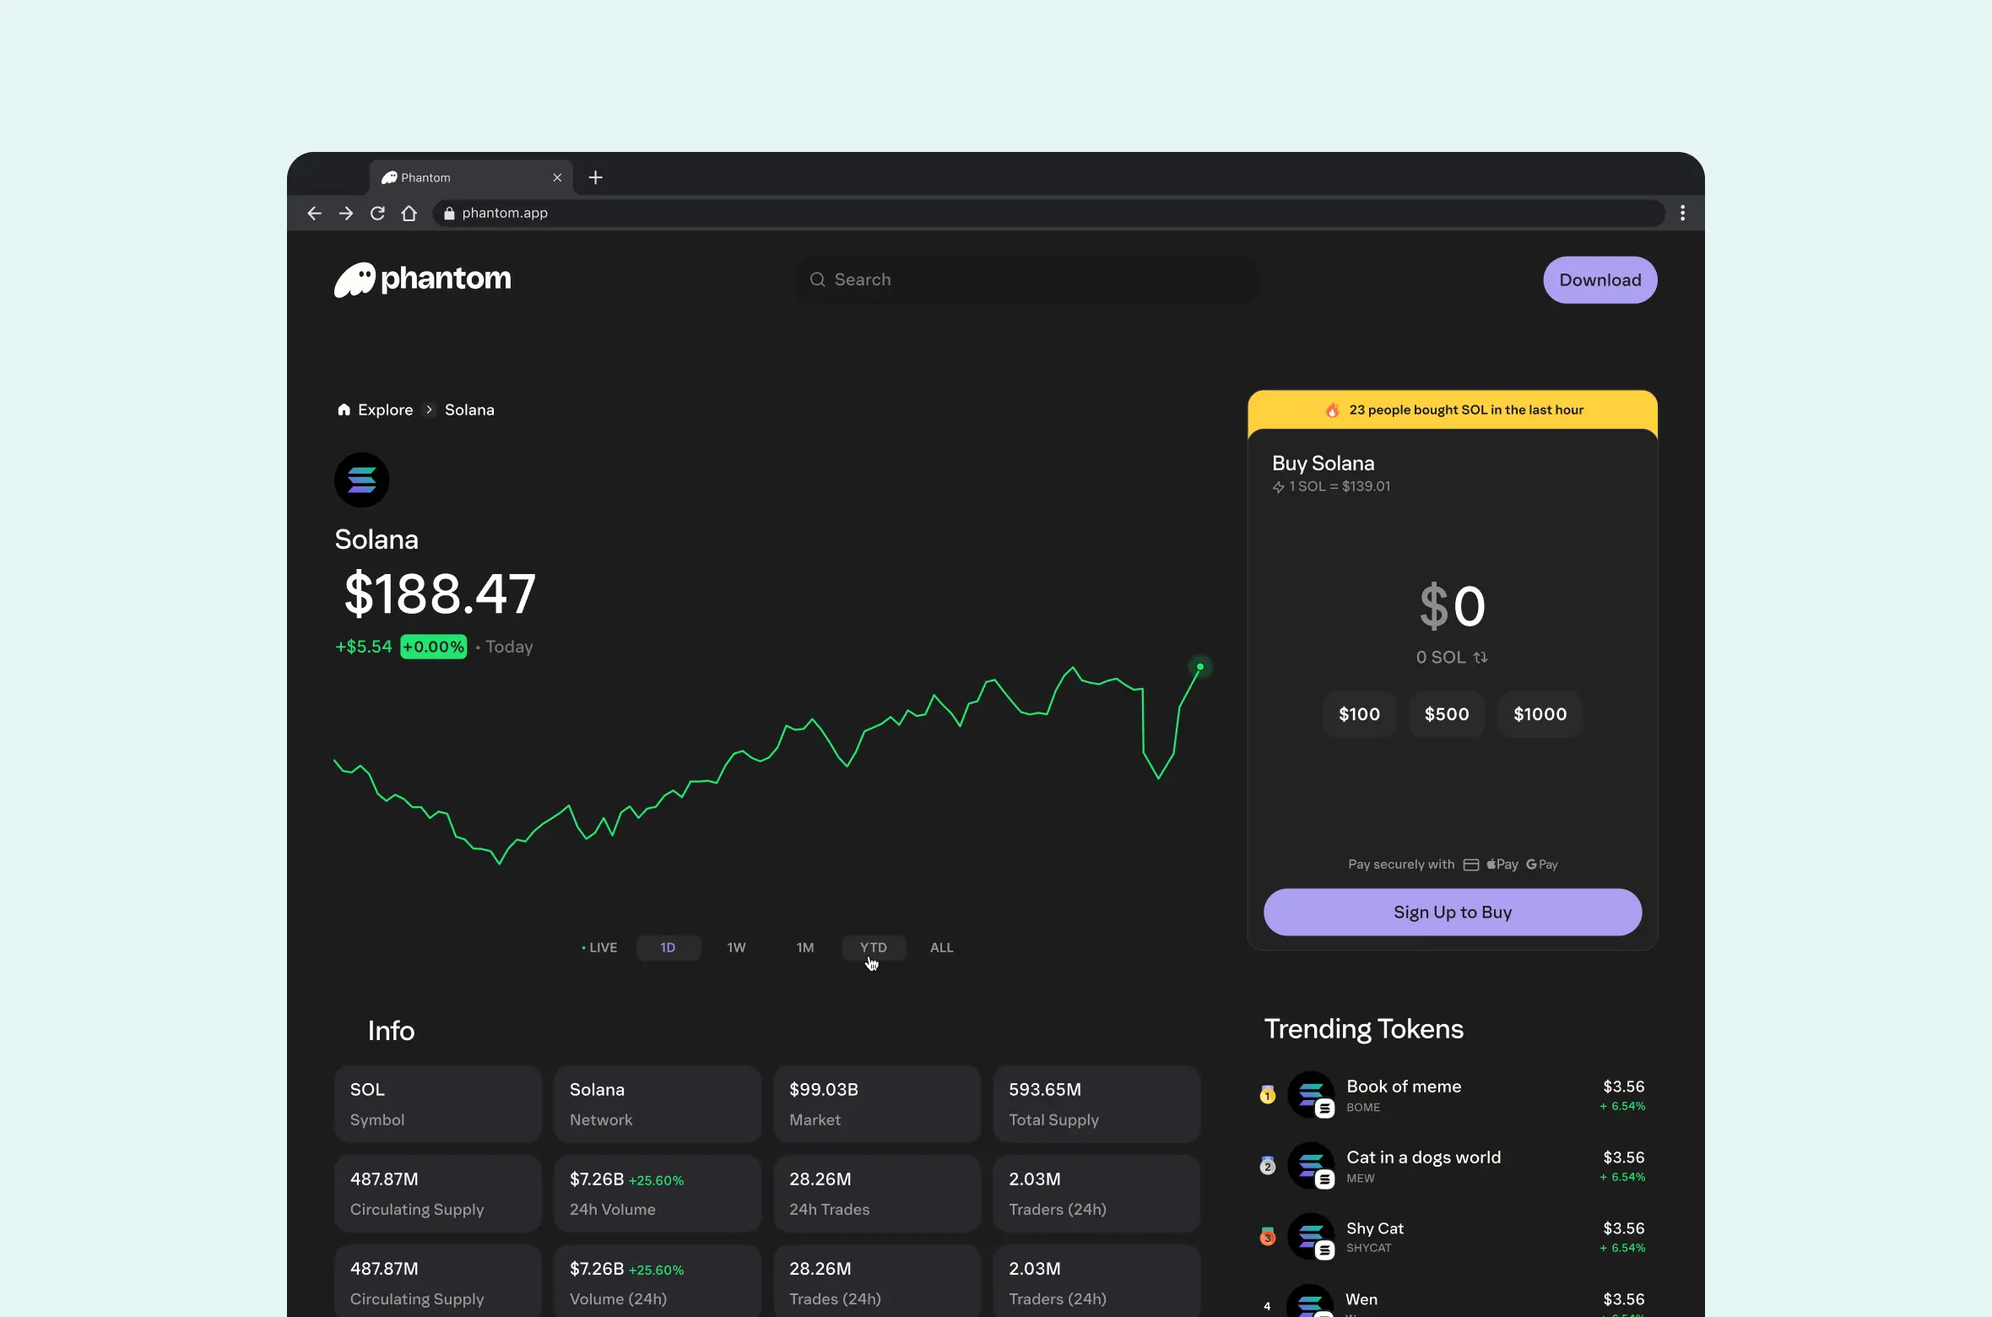This screenshot has width=1992, height=1317.
Task: Focus the Search input field
Action: [1027, 279]
